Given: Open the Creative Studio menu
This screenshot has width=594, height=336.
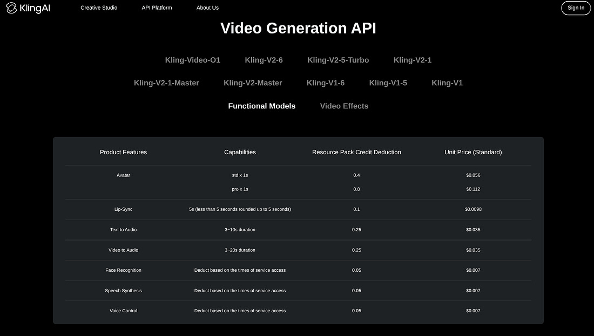Looking at the screenshot, I should point(99,8).
